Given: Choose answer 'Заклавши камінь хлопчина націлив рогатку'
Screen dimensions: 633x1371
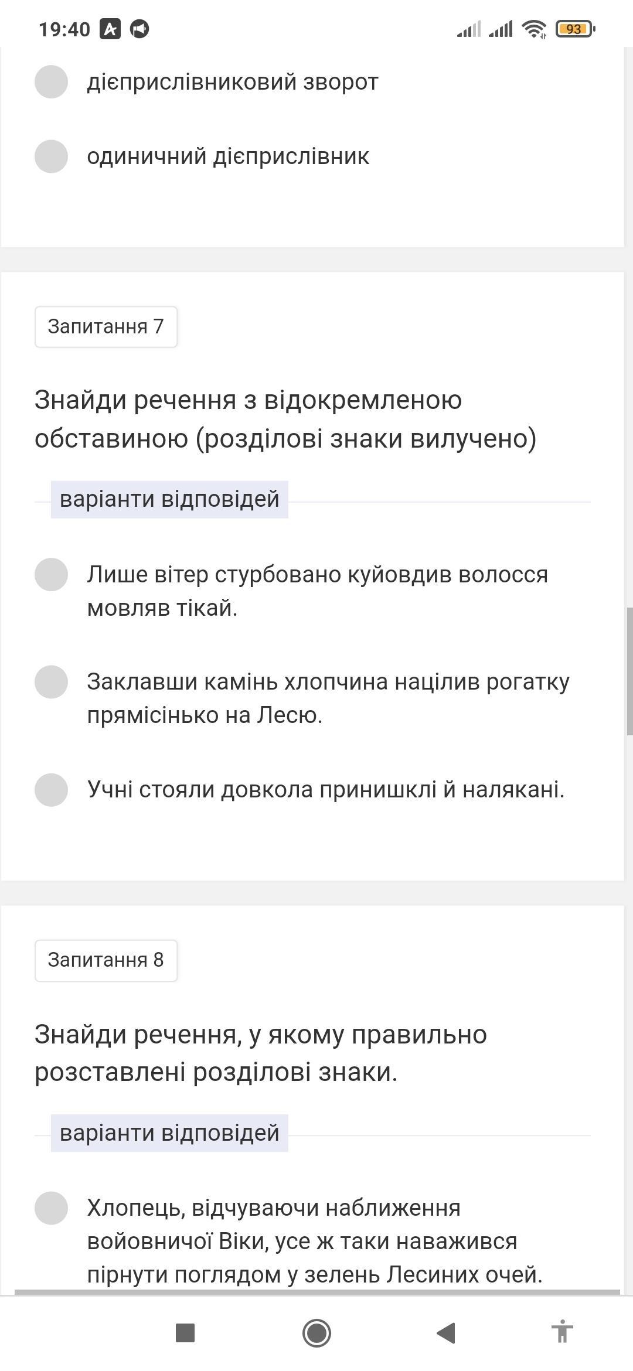Looking at the screenshot, I should point(52,682).
